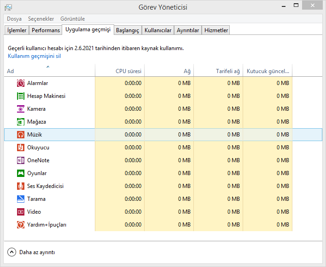Viewport: 326px width, 267px height.
Task: Click the Yardım+İpuçları help icon
Action: tap(21, 225)
